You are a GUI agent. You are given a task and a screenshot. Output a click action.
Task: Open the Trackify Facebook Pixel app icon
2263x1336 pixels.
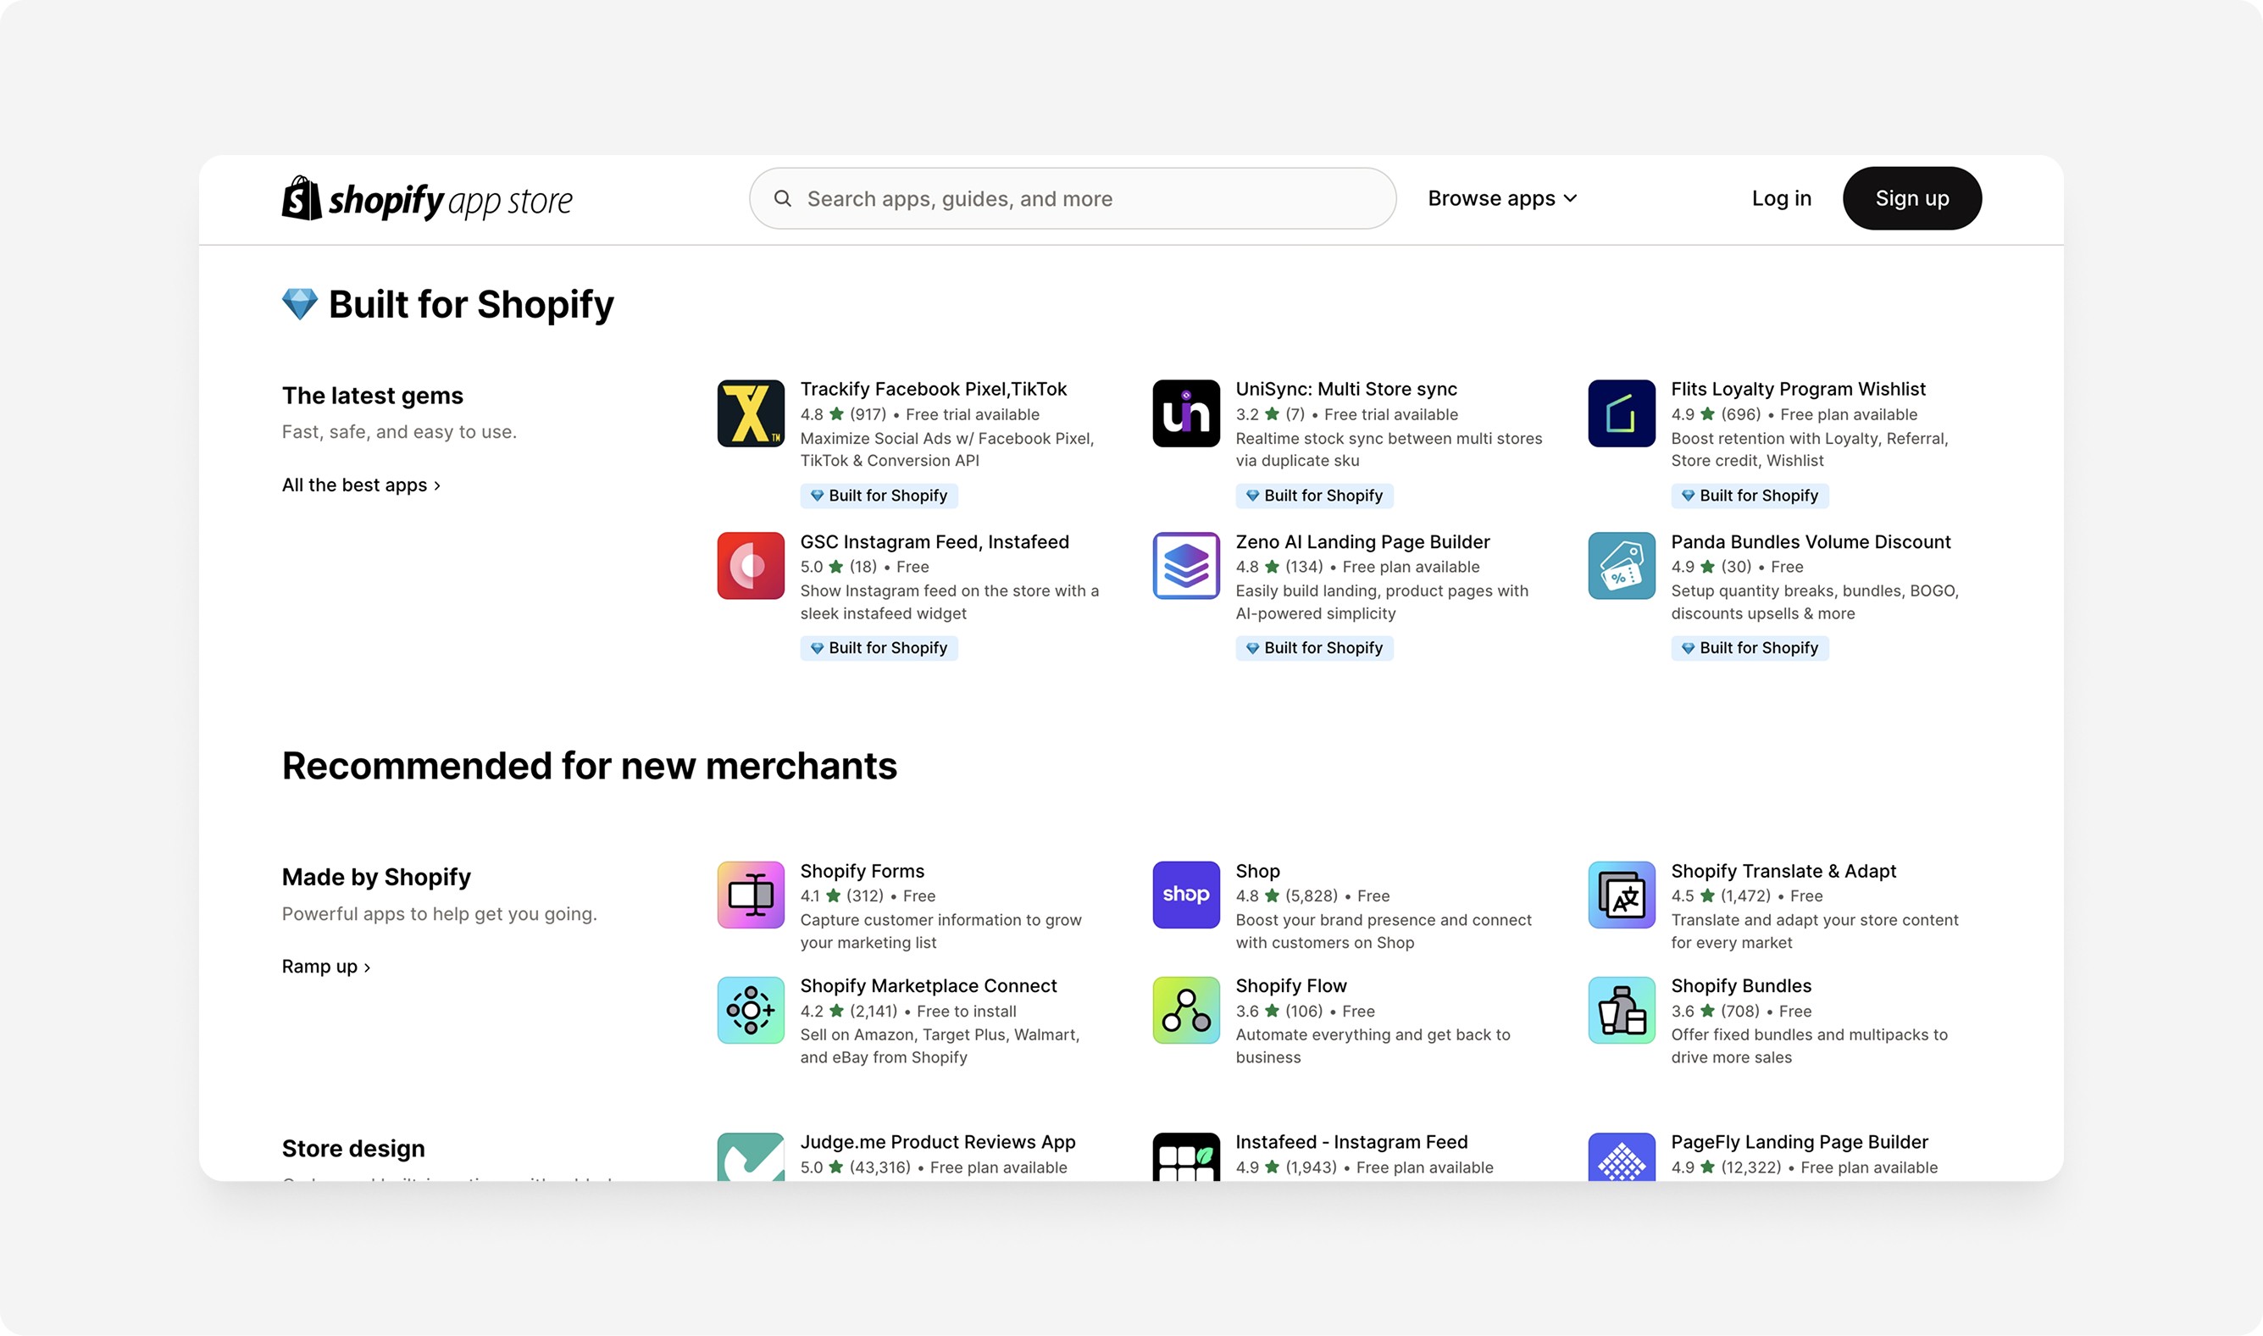click(751, 413)
